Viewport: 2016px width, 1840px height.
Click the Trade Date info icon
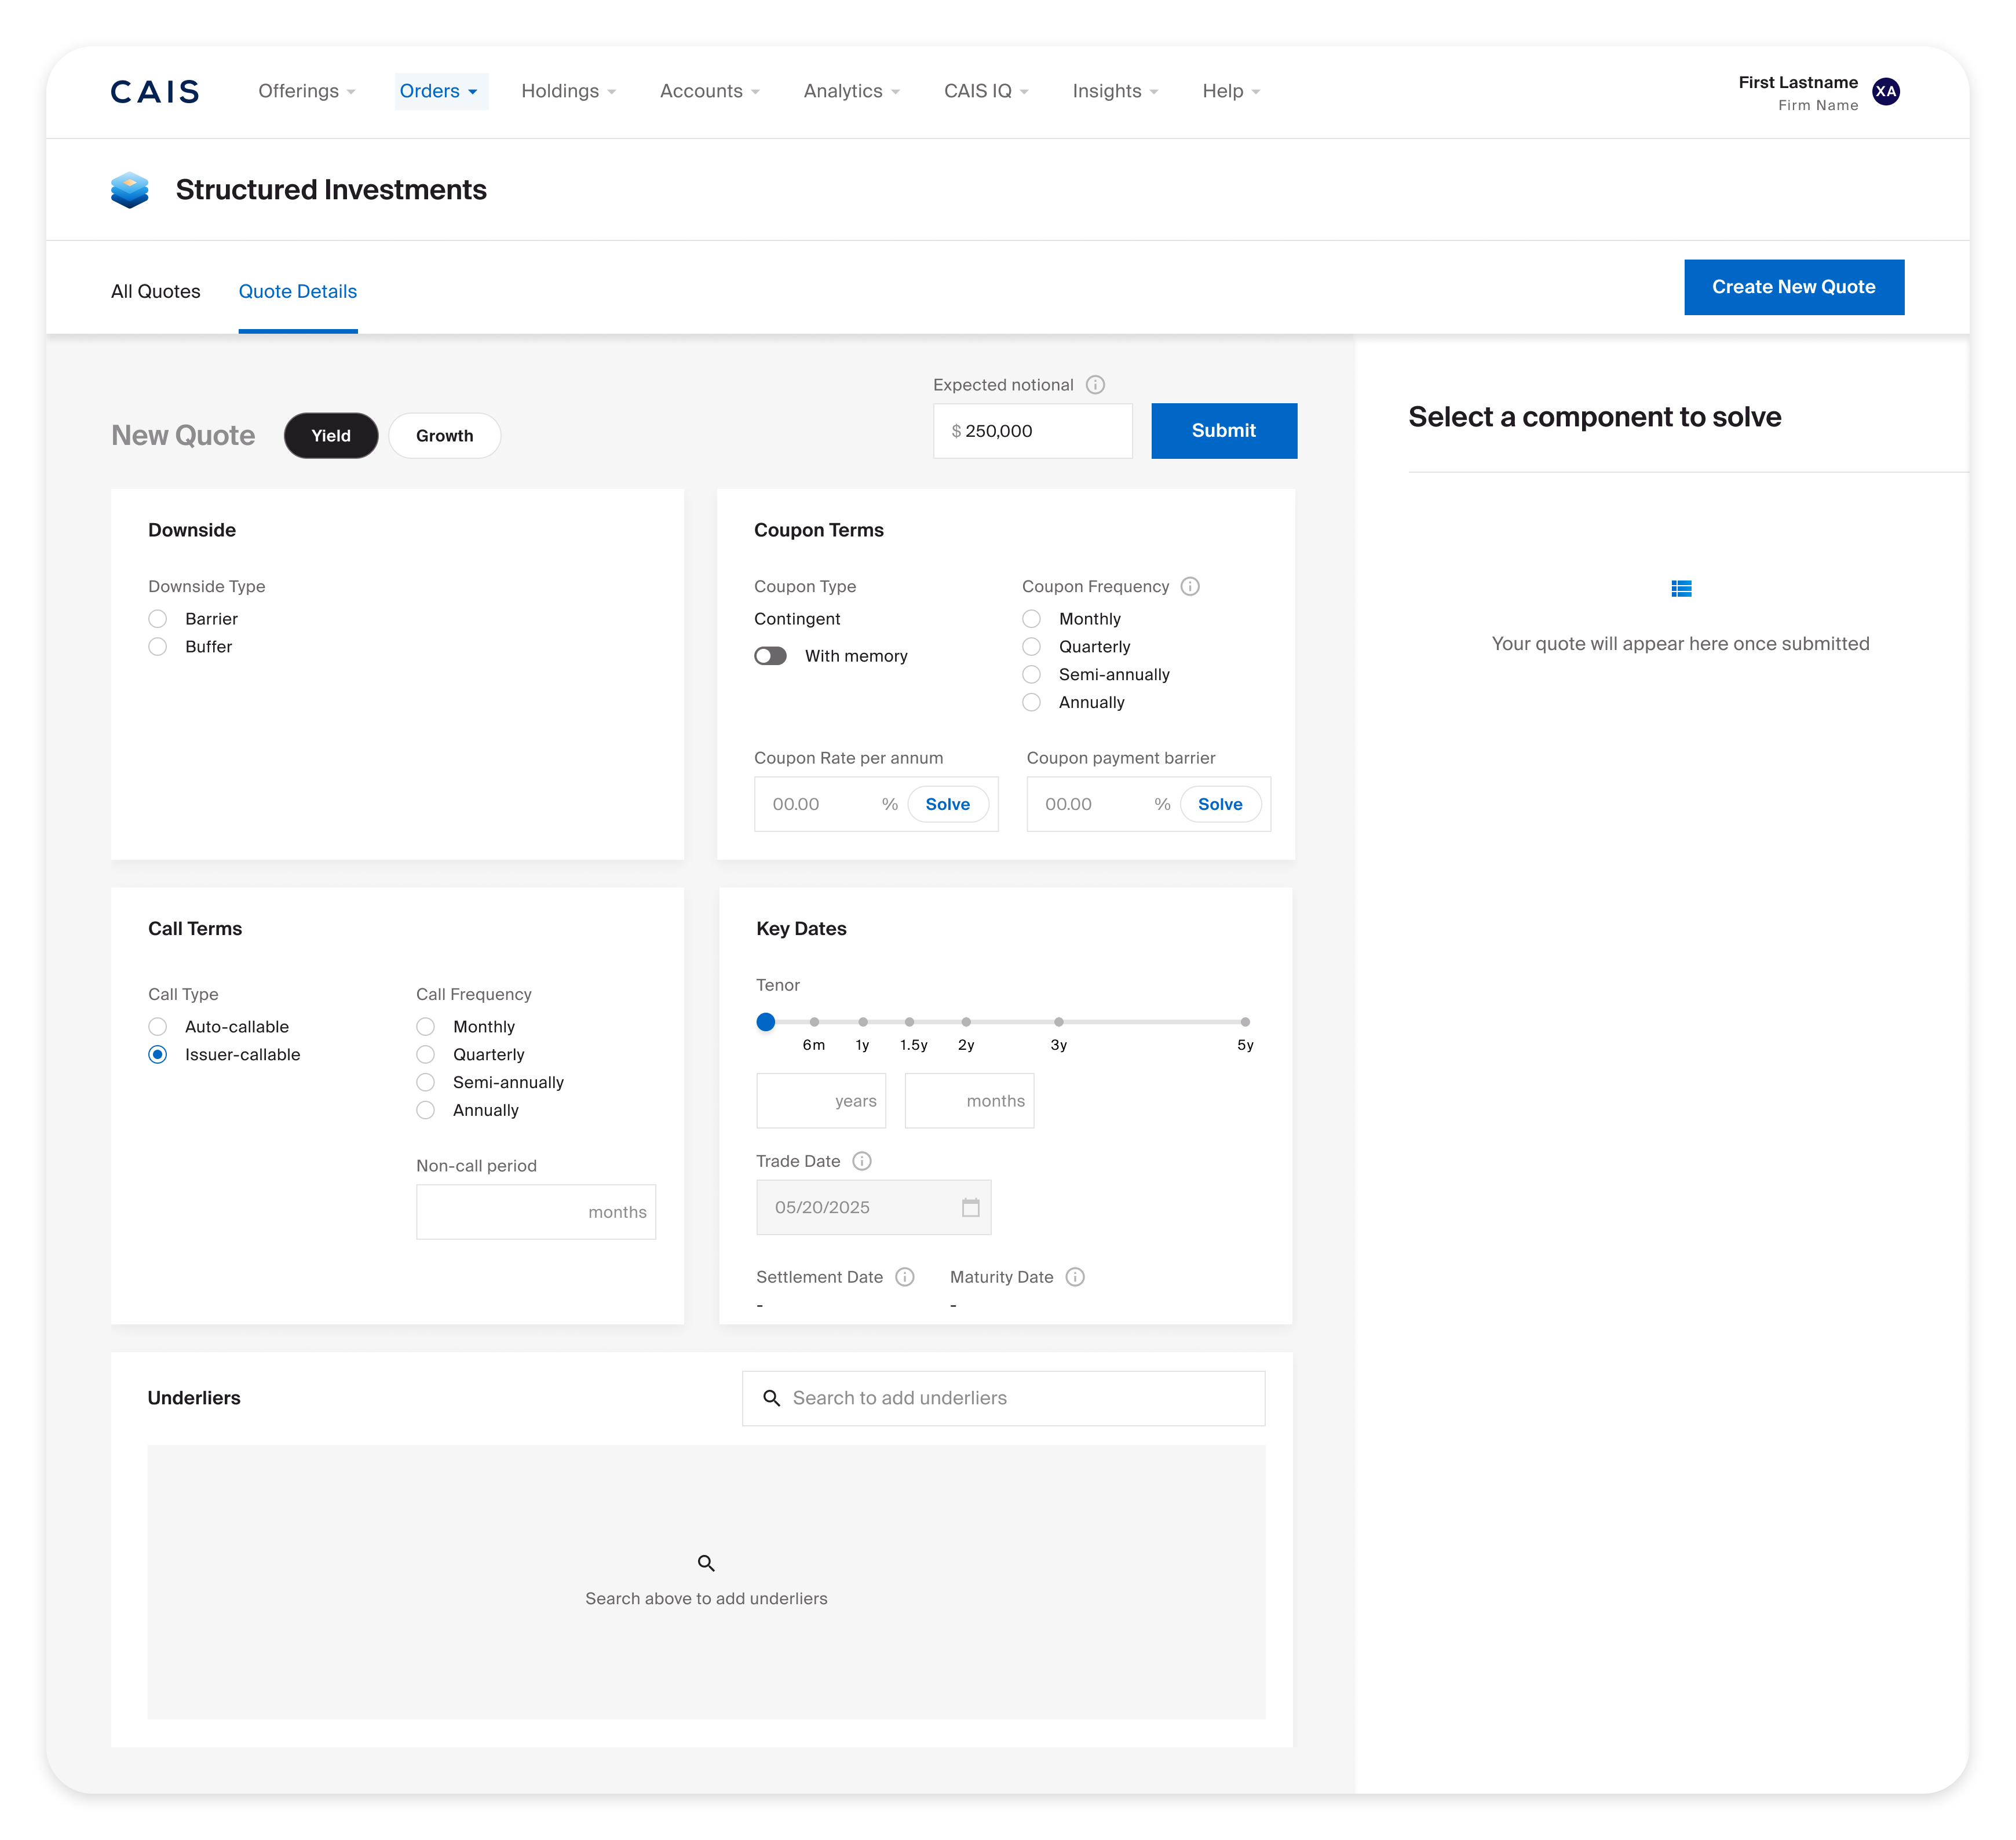862,1161
